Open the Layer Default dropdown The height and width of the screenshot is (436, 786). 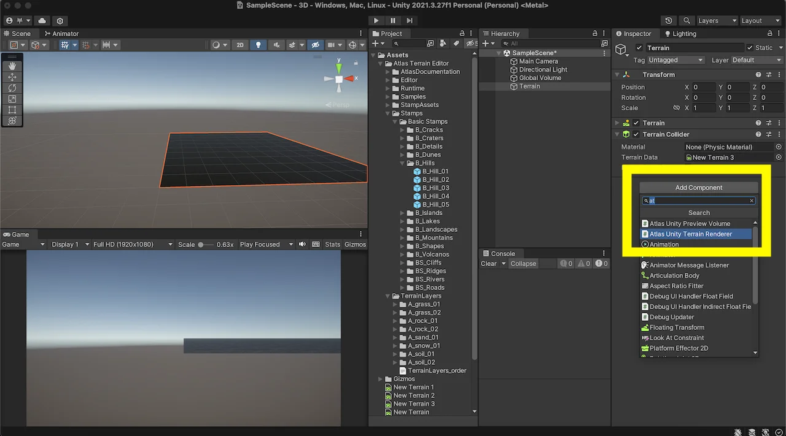[757, 60]
